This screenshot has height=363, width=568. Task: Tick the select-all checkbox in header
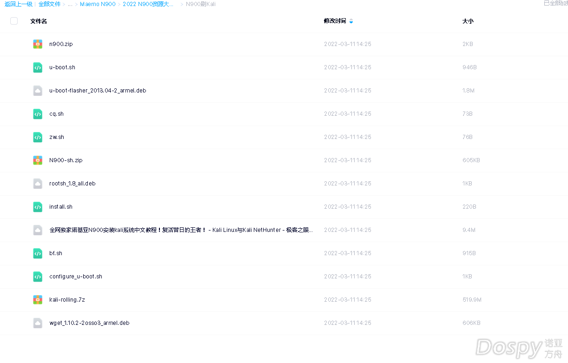tap(14, 21)
